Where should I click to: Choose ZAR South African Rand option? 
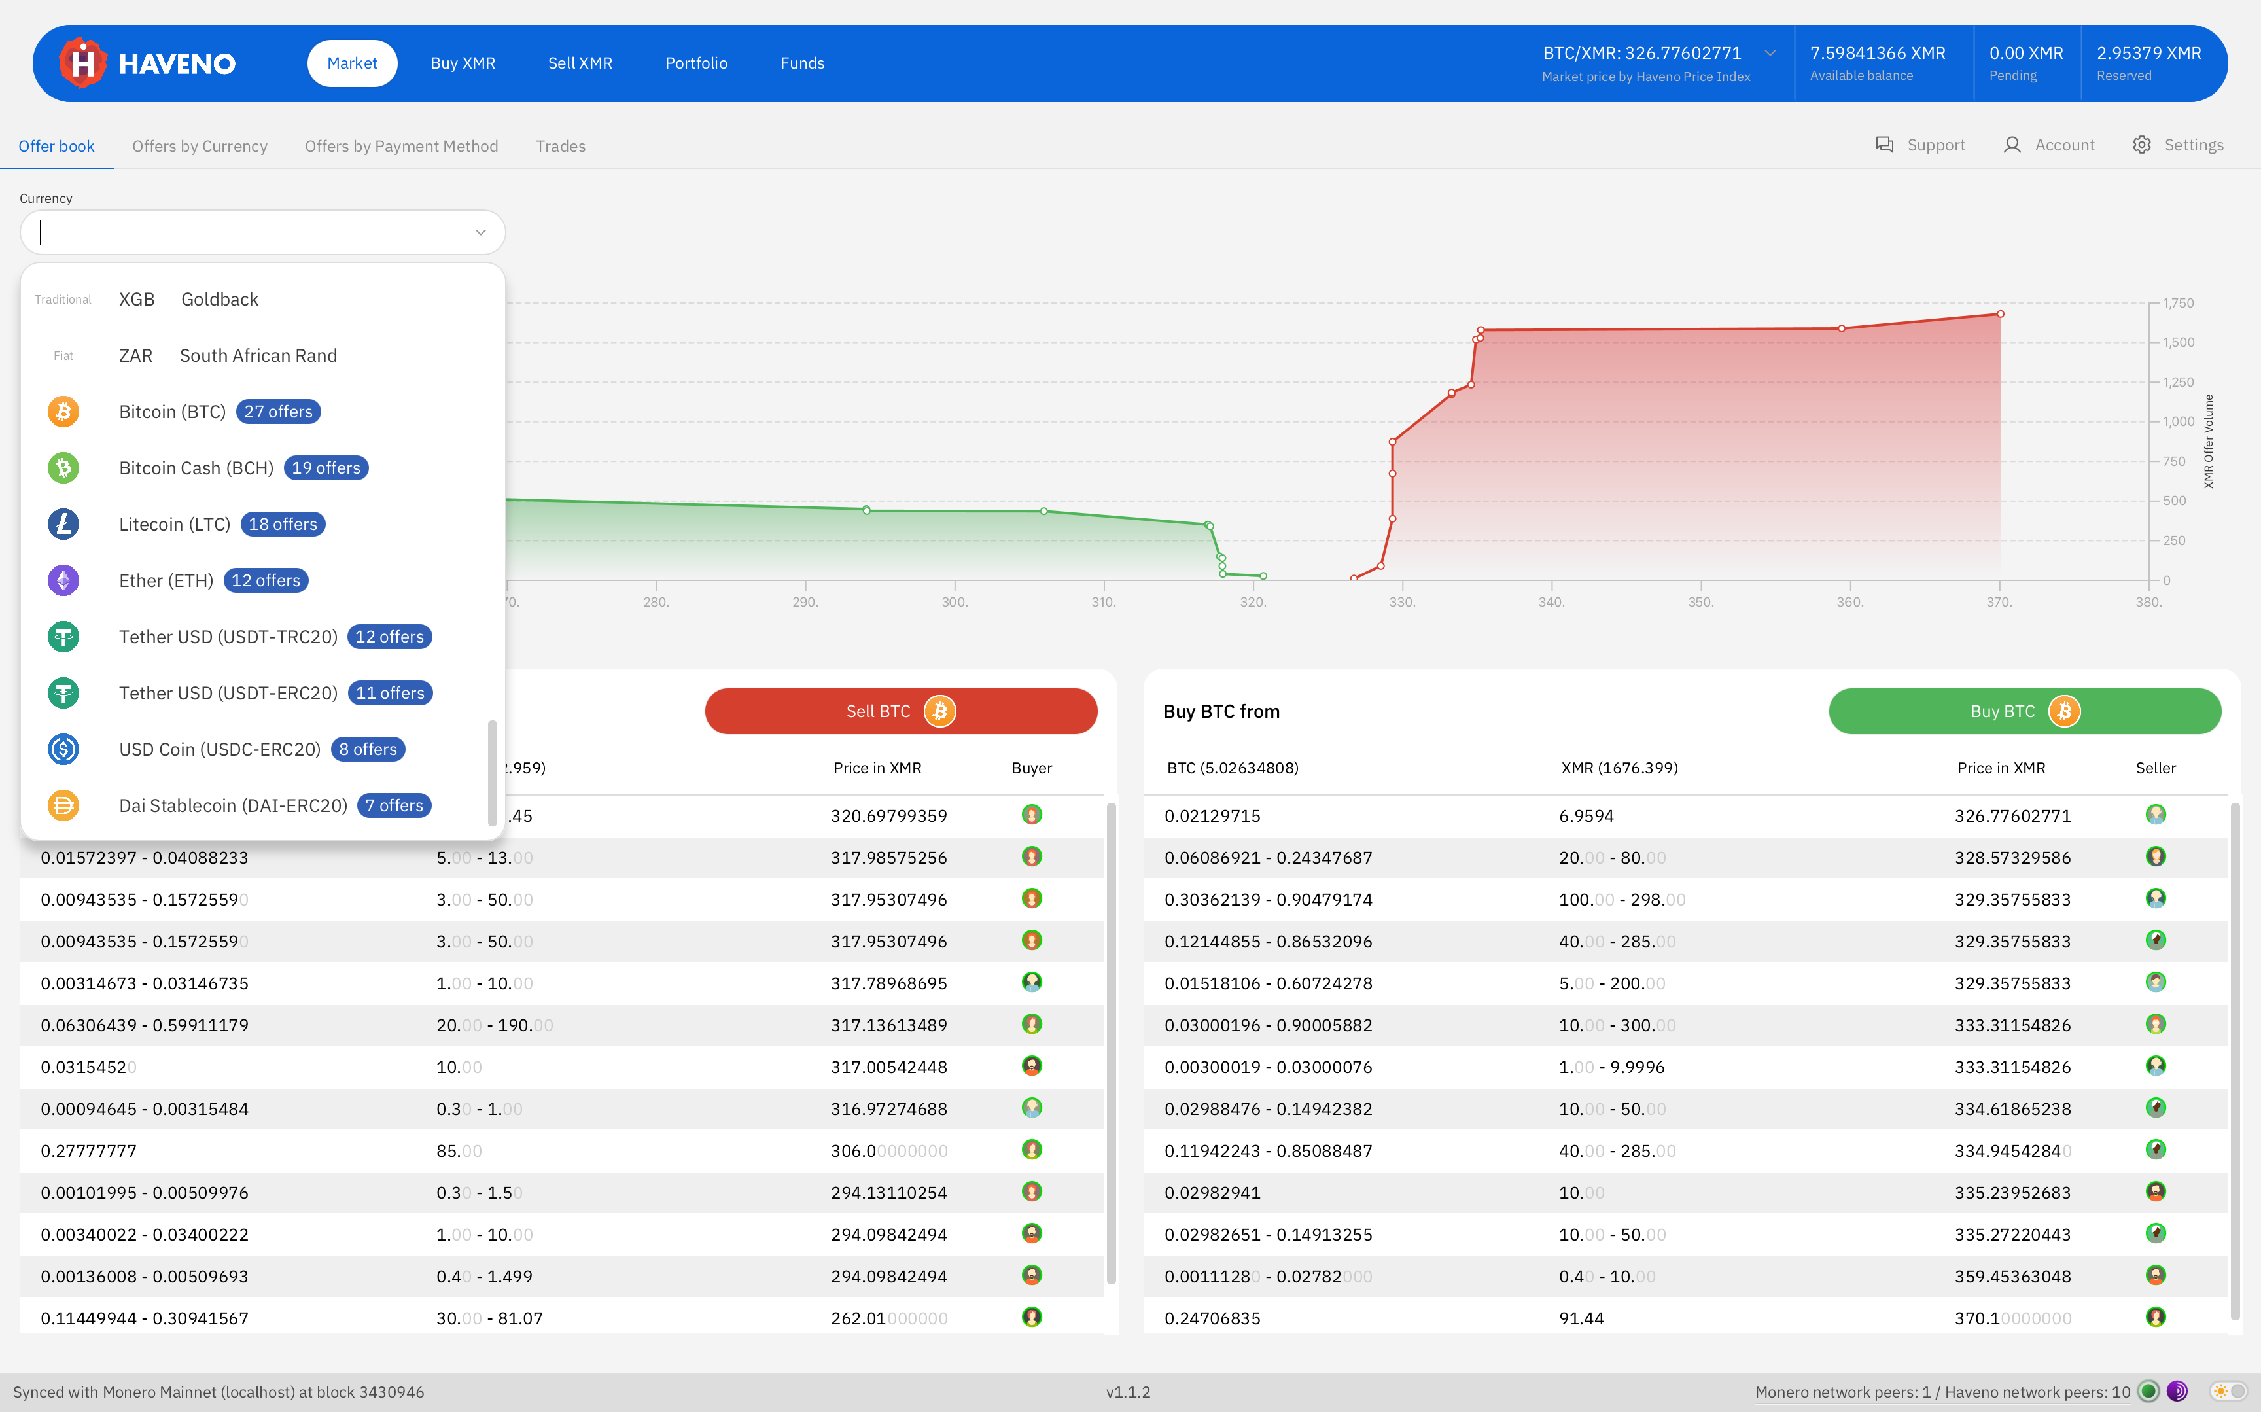[262, 356]
